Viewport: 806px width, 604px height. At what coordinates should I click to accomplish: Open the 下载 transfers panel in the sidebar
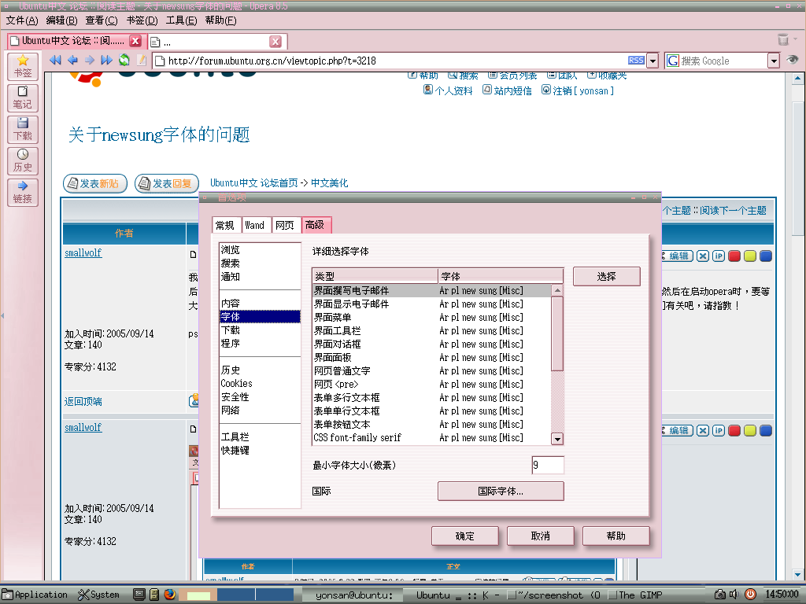coord(23,130)
